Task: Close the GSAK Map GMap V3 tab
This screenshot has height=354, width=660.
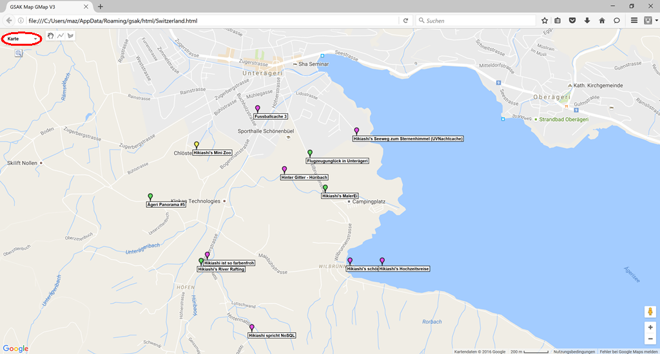Action: click(x=86, y=6)
